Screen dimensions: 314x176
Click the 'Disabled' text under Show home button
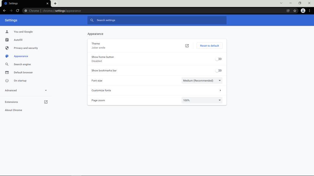[x=97, y=61]
